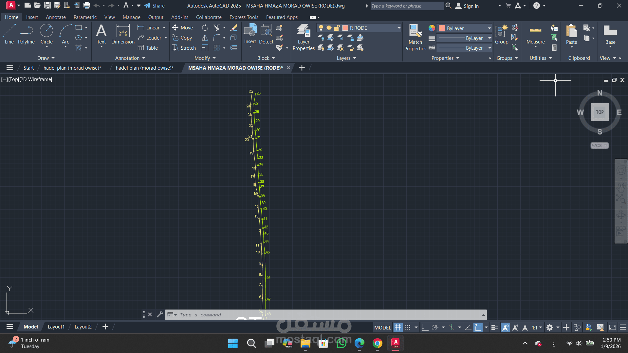Use the Move command

tap(182, 28)
